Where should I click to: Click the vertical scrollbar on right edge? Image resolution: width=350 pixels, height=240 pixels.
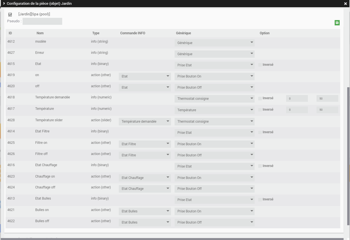point(348,156)
